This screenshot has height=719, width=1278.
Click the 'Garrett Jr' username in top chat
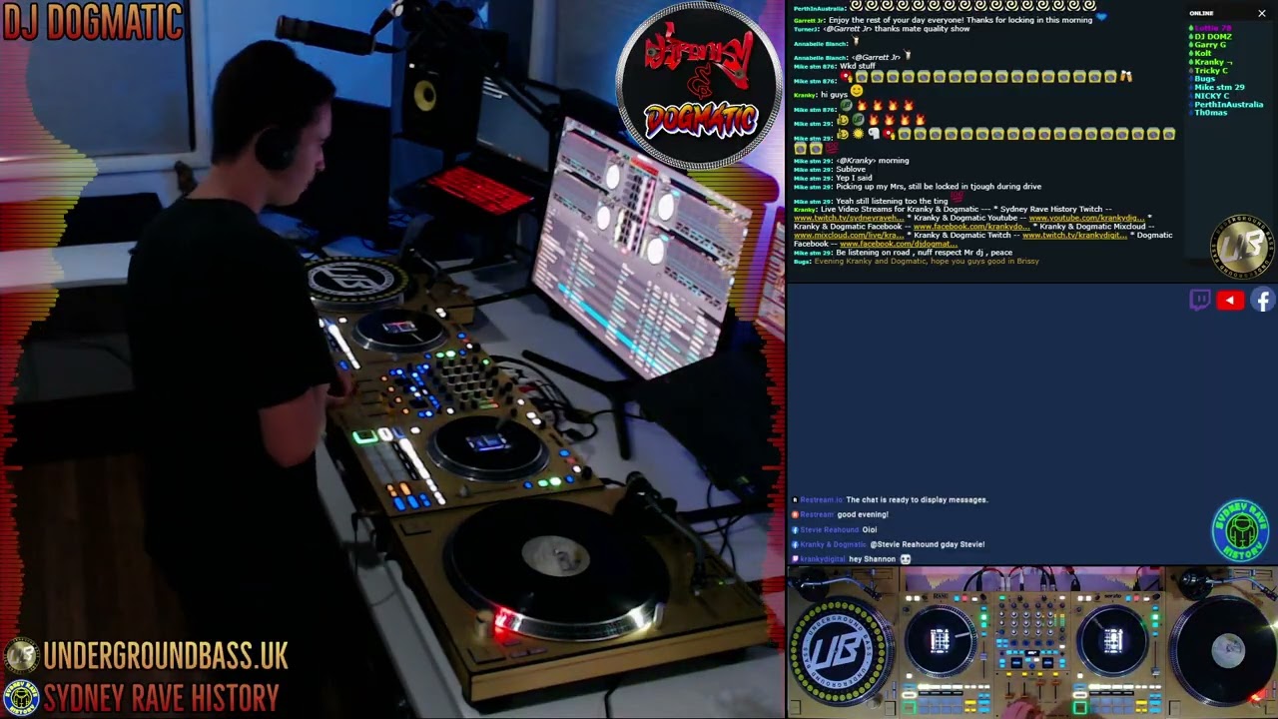808,20
